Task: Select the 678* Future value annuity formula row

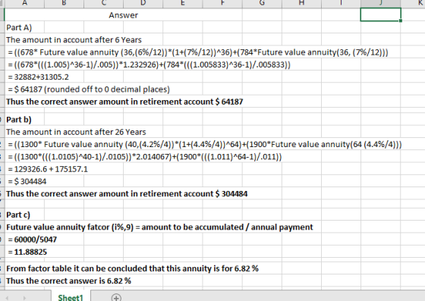Action: 198,52
